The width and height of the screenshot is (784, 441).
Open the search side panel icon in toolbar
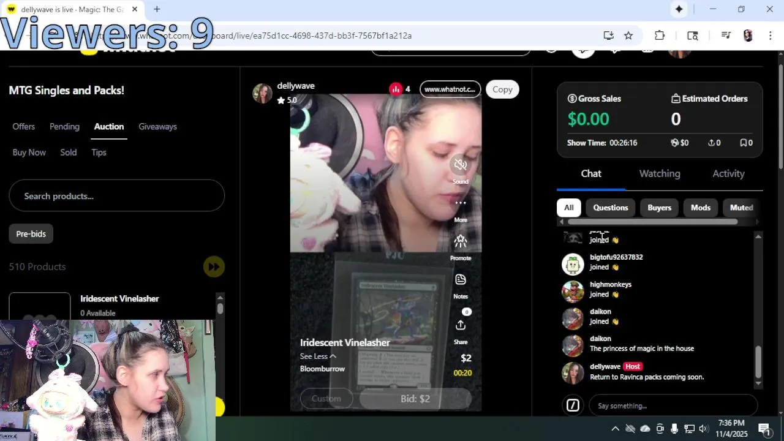(693, 36)
